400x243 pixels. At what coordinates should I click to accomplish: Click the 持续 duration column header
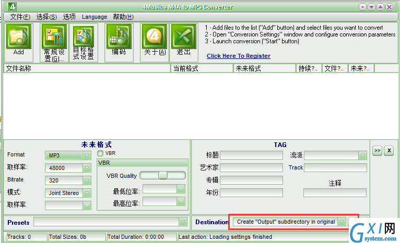(x=309, y=68)
